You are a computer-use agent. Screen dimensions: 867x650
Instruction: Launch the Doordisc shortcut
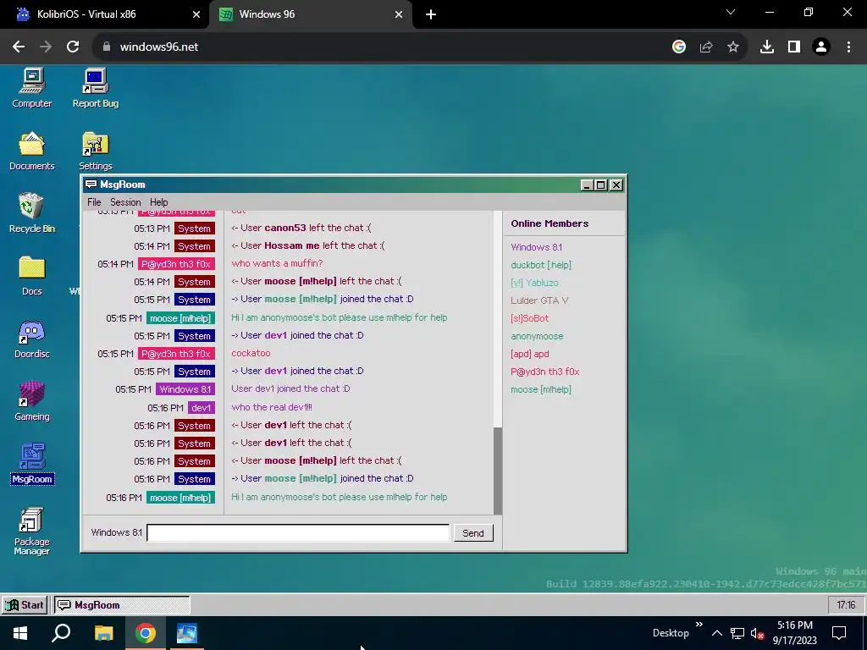coord(31,339)
